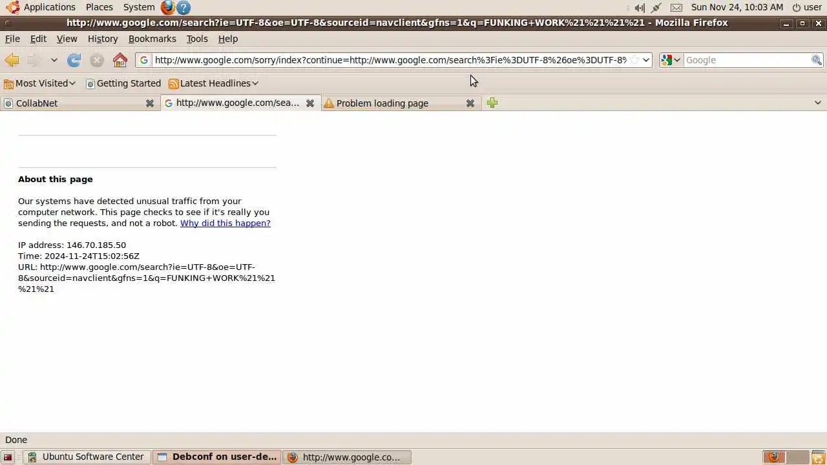Go back with the Back arrow button
This screenshot has height=465, width=827.
click(x=12, y=60)
